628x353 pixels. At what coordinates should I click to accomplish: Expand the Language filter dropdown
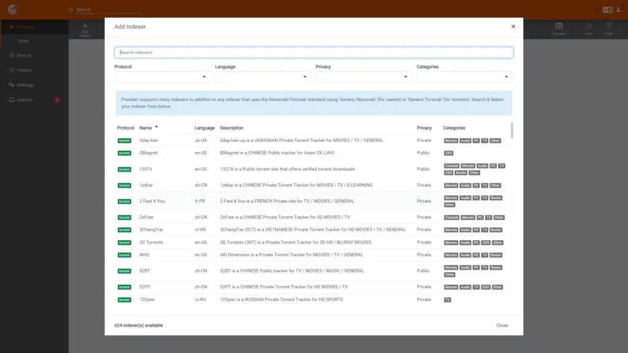pos(263,77)
